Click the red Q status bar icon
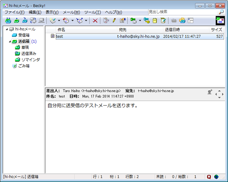 [x=209, y=177]
